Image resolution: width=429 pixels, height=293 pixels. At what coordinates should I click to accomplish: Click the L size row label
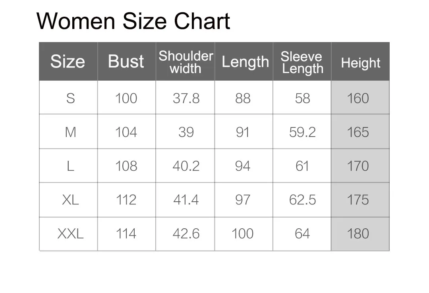click(68, 166)
